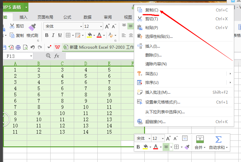The height and width of the screenshot is (162, 241).
Task: Click the magnifier icon beside fx
Action: (x=48, y=56)
